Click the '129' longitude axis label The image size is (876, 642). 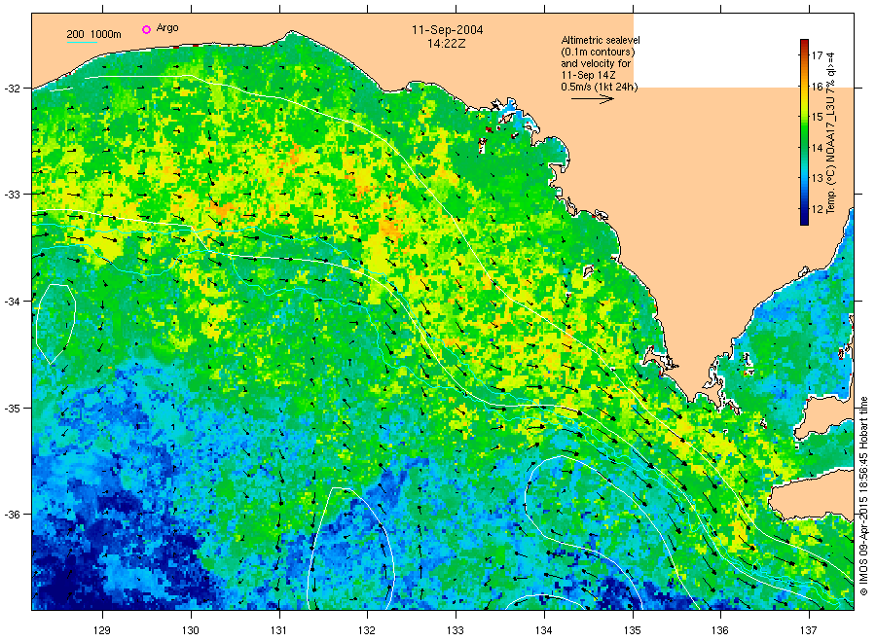102,631
